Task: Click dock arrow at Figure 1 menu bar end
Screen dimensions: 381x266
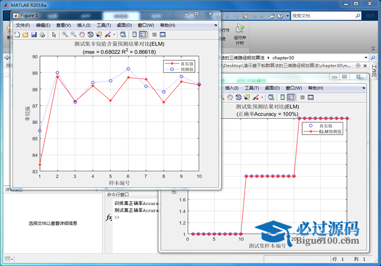Action: click(x=215, y=25)
